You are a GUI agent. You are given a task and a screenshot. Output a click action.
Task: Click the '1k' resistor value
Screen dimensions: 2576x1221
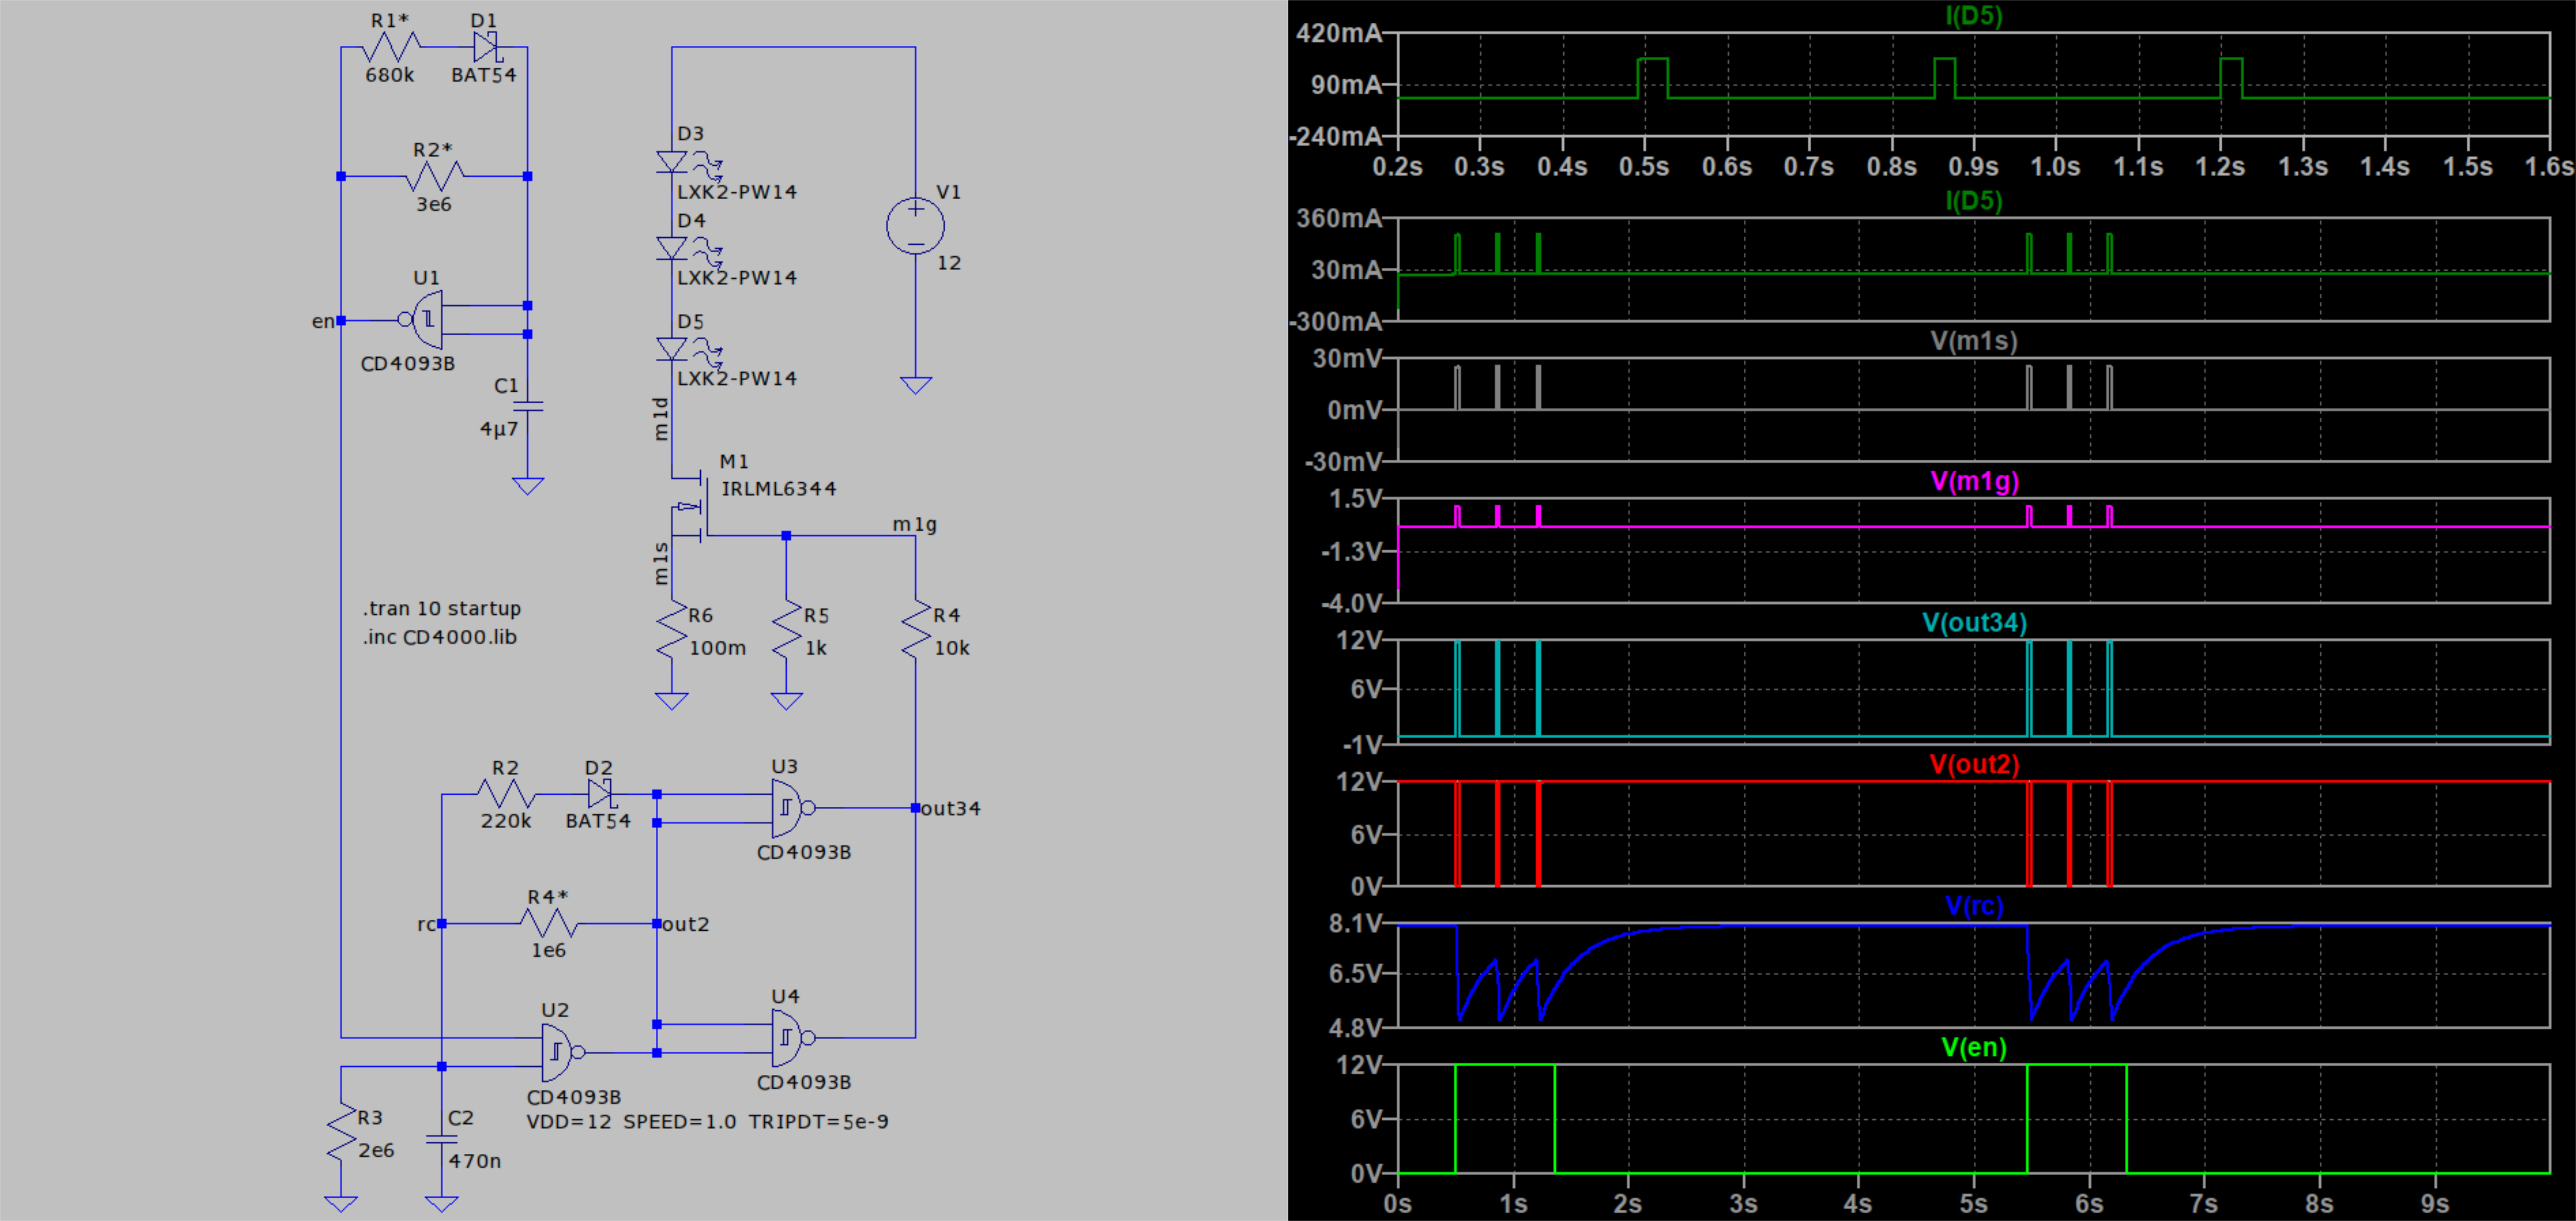pos(816,647)
